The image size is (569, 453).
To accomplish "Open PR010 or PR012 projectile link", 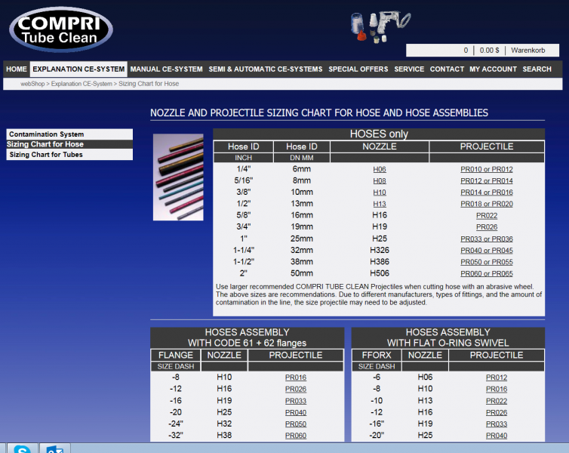I will (x=487, y=169).
